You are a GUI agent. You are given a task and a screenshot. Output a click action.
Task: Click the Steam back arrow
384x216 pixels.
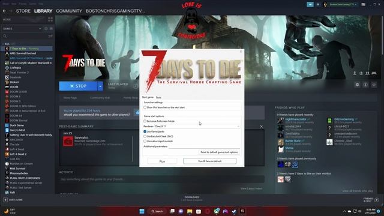pos(4,11)
